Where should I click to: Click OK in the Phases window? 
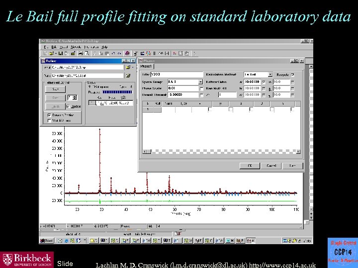pos(250,166)
